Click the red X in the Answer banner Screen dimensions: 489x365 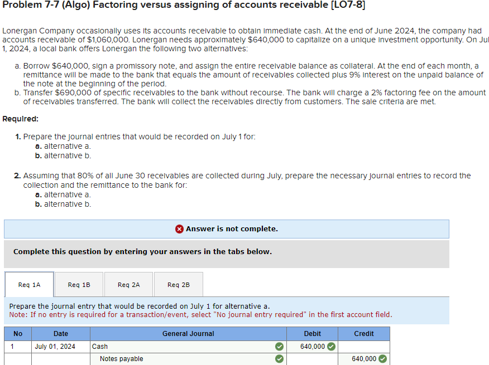179,229
